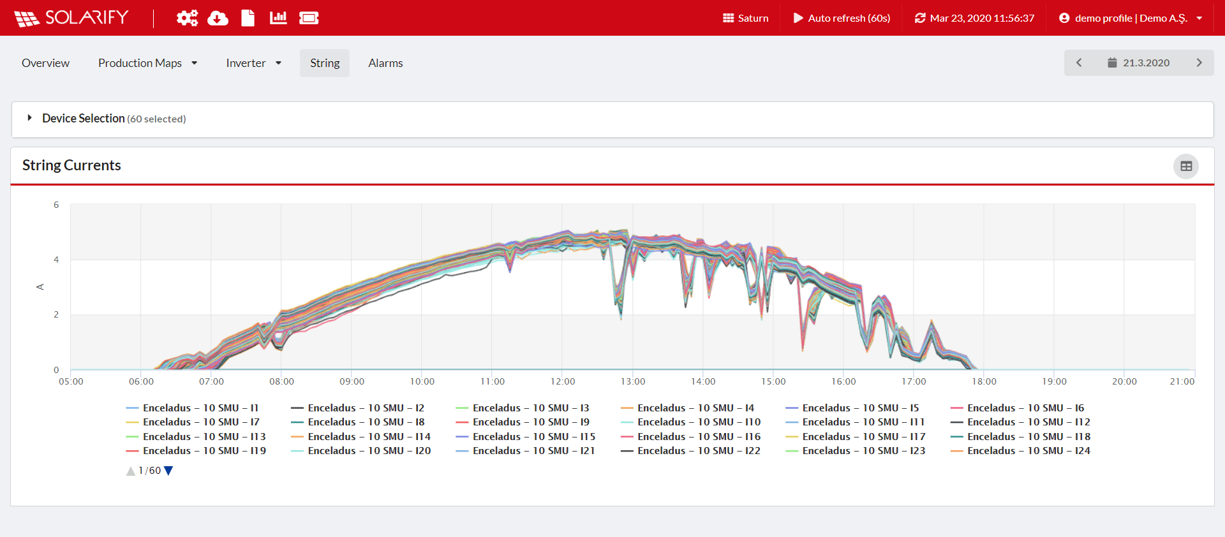Screen dimensions: 1225x537
Task: Click String Currents panel title
Action: click(x=71, y=165)
